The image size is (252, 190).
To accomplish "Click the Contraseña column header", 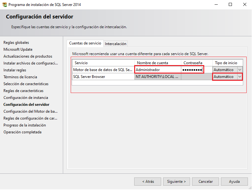I will click(x=197, y=63).
